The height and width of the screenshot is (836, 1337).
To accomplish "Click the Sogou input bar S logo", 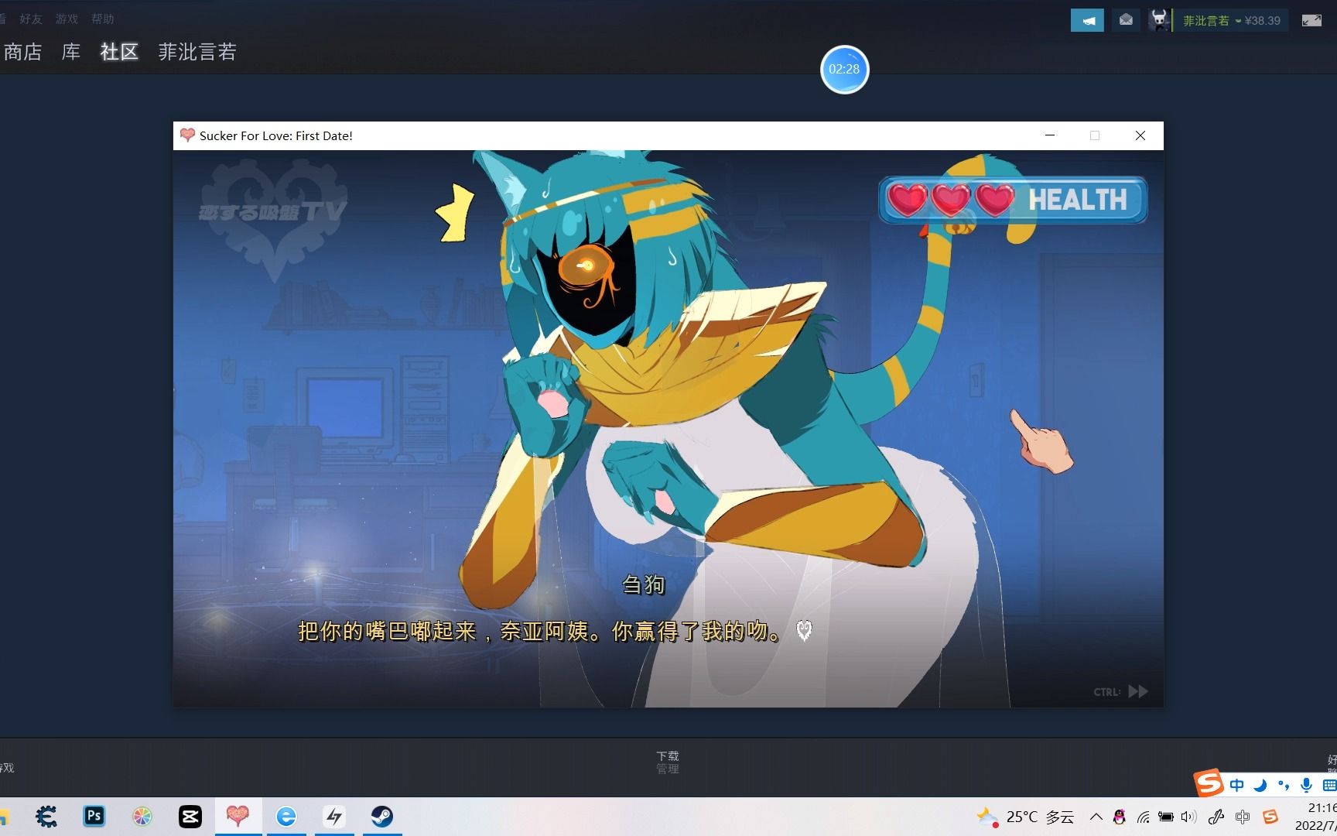I will [1208, 783].
